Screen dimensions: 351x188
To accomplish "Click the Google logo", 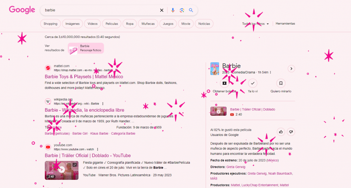I will (22, 10).
